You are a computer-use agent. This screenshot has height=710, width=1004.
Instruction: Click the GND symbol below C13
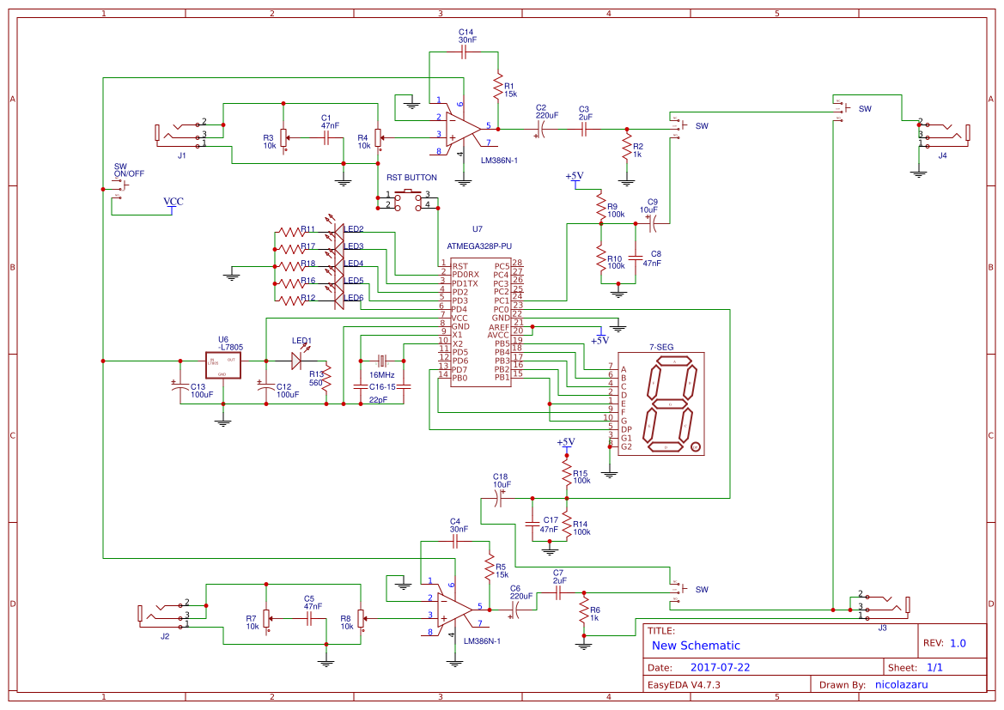tap(223, 422)
